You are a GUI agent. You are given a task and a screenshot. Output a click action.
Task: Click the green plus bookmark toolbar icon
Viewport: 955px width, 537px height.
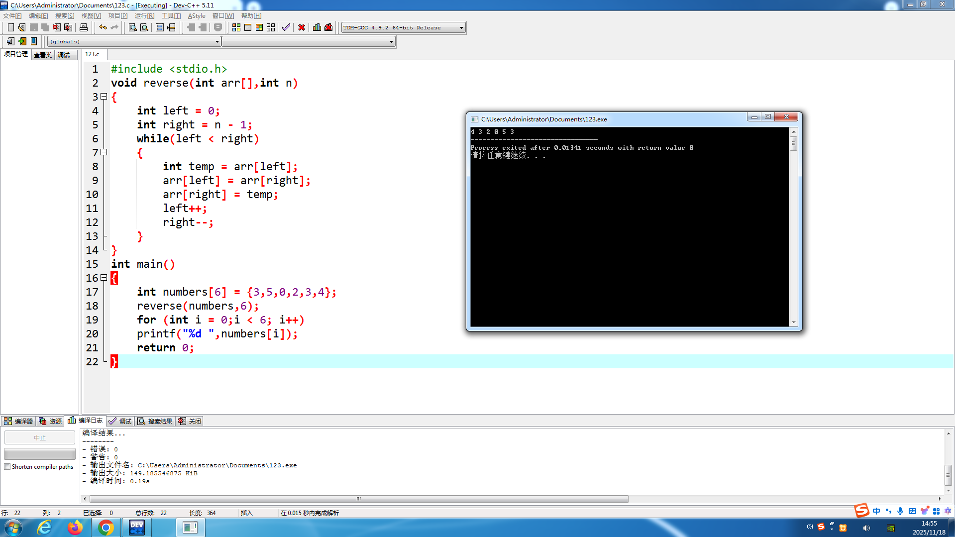[22, 41]
